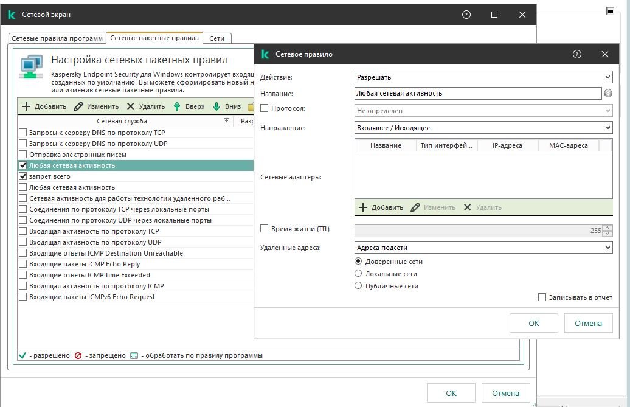
Task: Click the round icon beside the Название field
Action: [x=607, y=94]
